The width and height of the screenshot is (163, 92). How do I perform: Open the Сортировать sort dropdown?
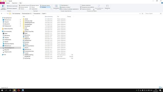pos(56,7)
